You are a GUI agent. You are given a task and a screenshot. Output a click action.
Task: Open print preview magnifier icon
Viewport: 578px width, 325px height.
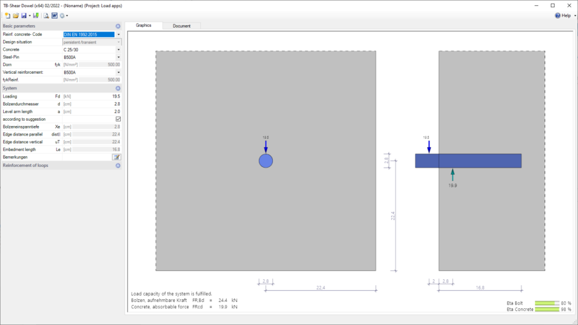click(46, 15)
